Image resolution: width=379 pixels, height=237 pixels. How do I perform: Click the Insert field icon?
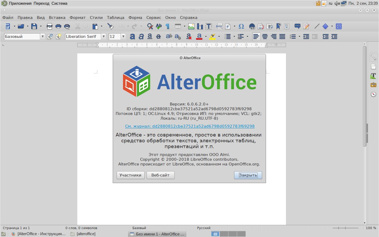coord(228,26)
